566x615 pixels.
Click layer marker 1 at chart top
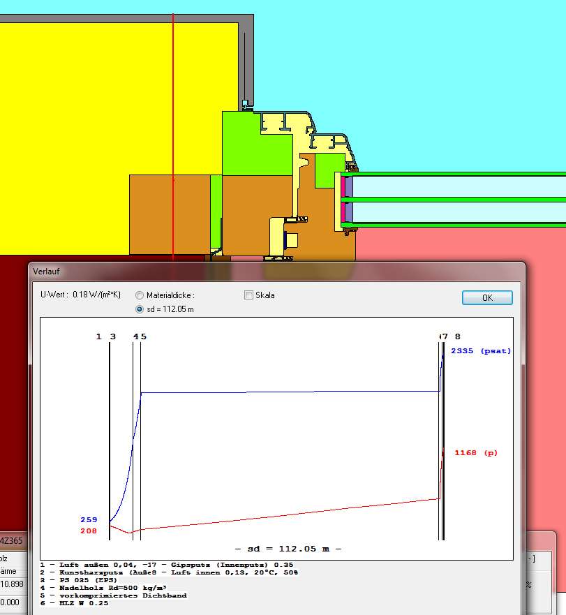(x=99, y=336)
